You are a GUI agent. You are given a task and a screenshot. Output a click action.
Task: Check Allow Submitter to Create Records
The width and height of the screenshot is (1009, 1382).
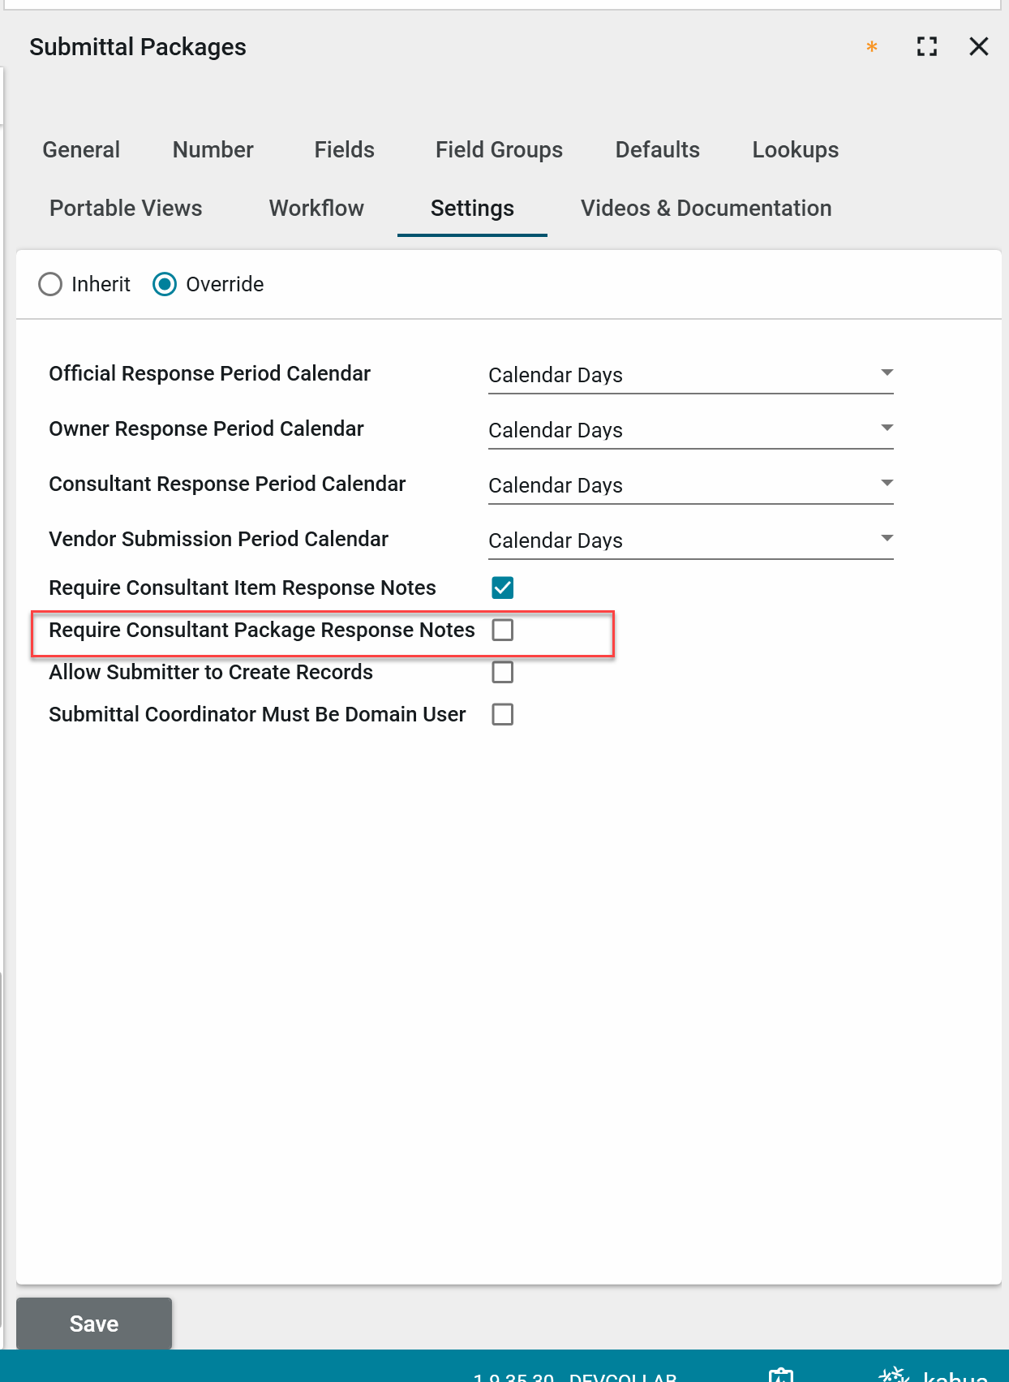coord(503,672)
